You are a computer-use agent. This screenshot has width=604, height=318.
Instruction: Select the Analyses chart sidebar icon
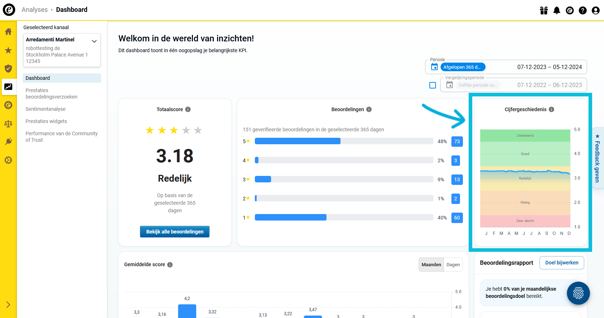tap(8, 87)
